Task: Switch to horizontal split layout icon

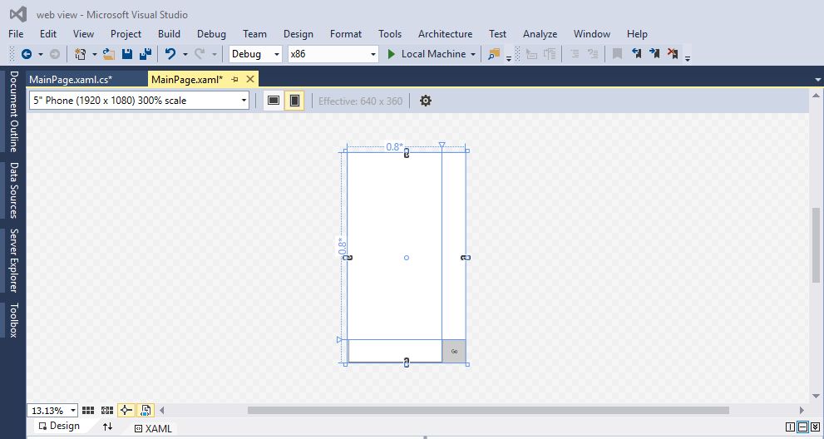Action: 802,427
